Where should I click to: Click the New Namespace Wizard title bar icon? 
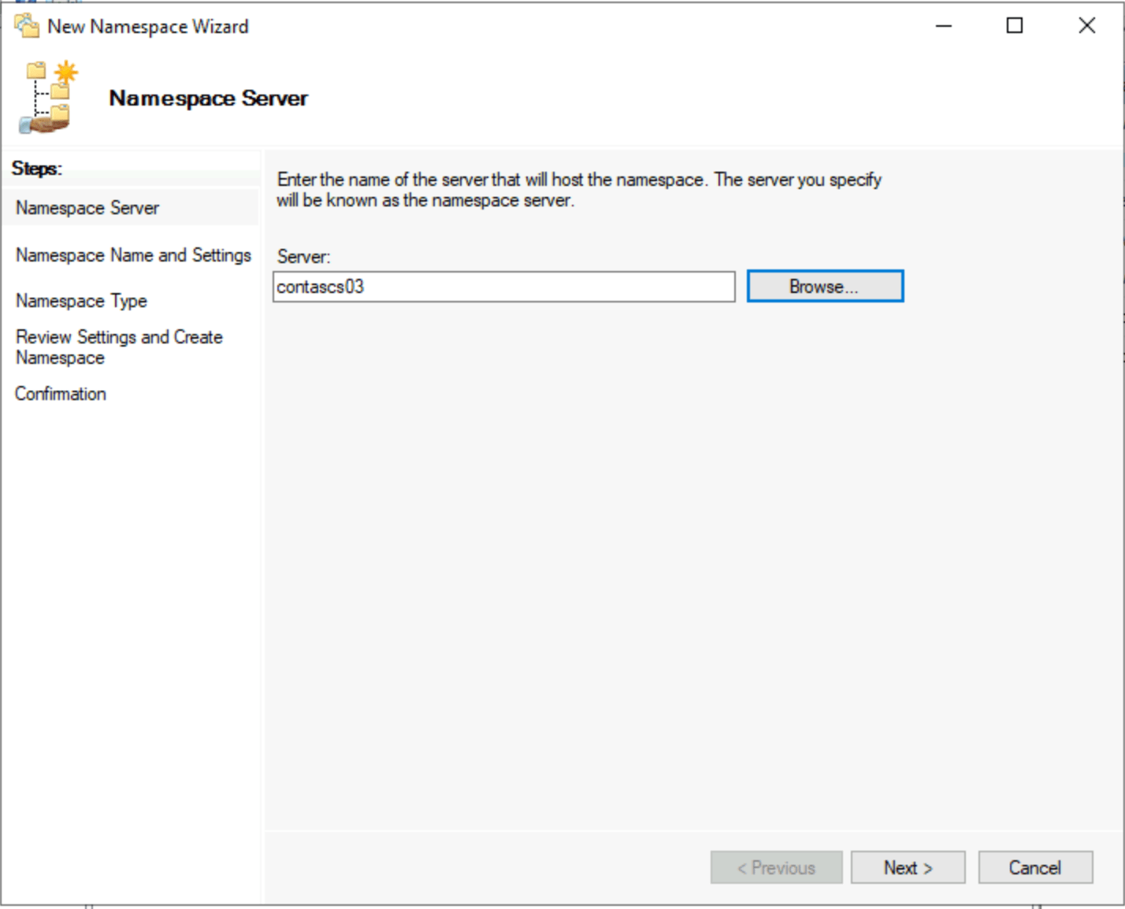tap(26, 25)
